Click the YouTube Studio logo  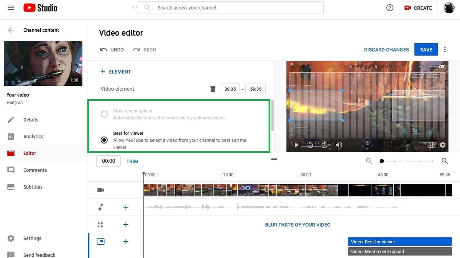(x=40, y=8)
